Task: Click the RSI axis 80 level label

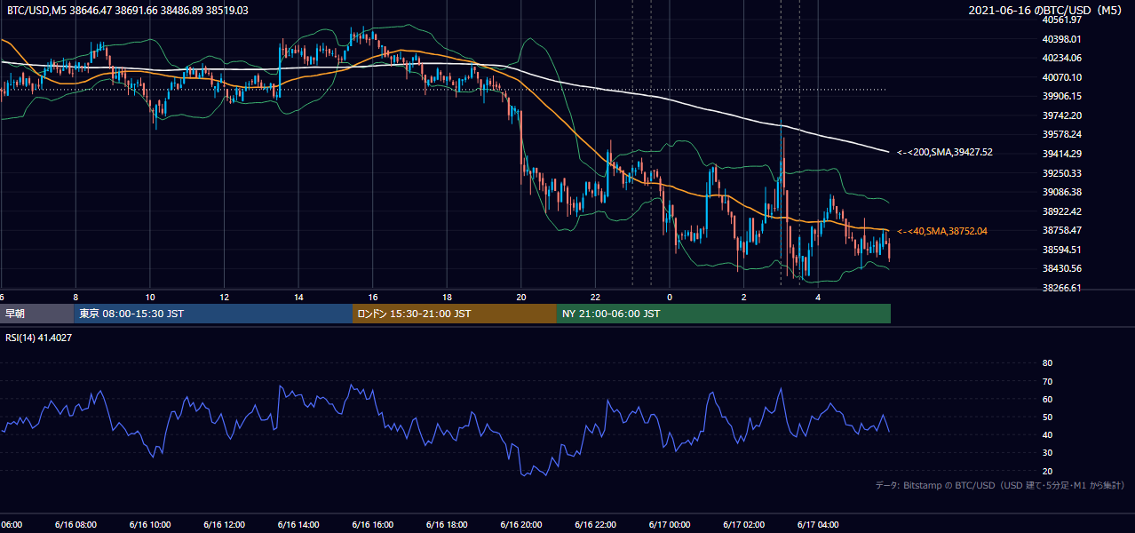Action: click(x=1047, y=363)
